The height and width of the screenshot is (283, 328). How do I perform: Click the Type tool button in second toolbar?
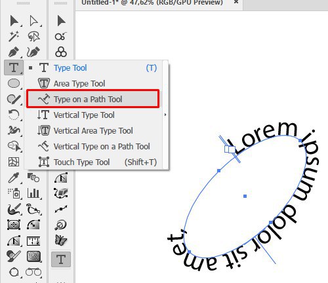click(x=61, y=259)
